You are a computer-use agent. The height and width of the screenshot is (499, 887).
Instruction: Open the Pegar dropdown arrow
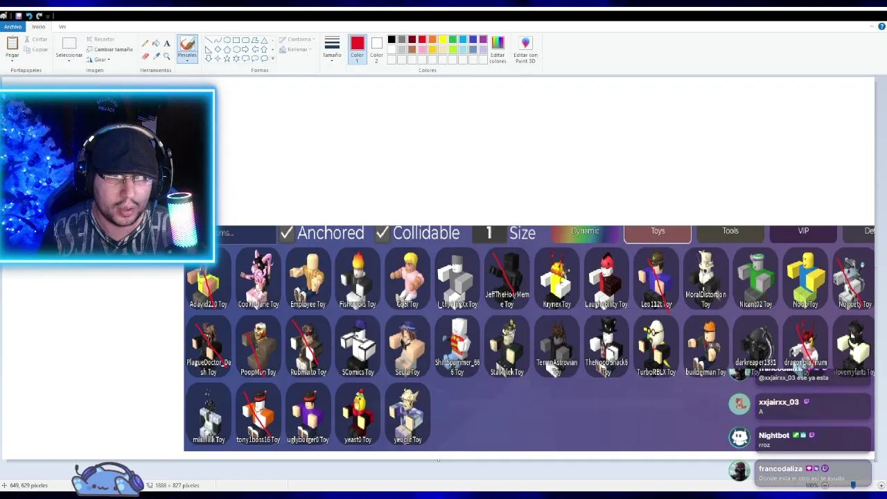click(12, 60)
